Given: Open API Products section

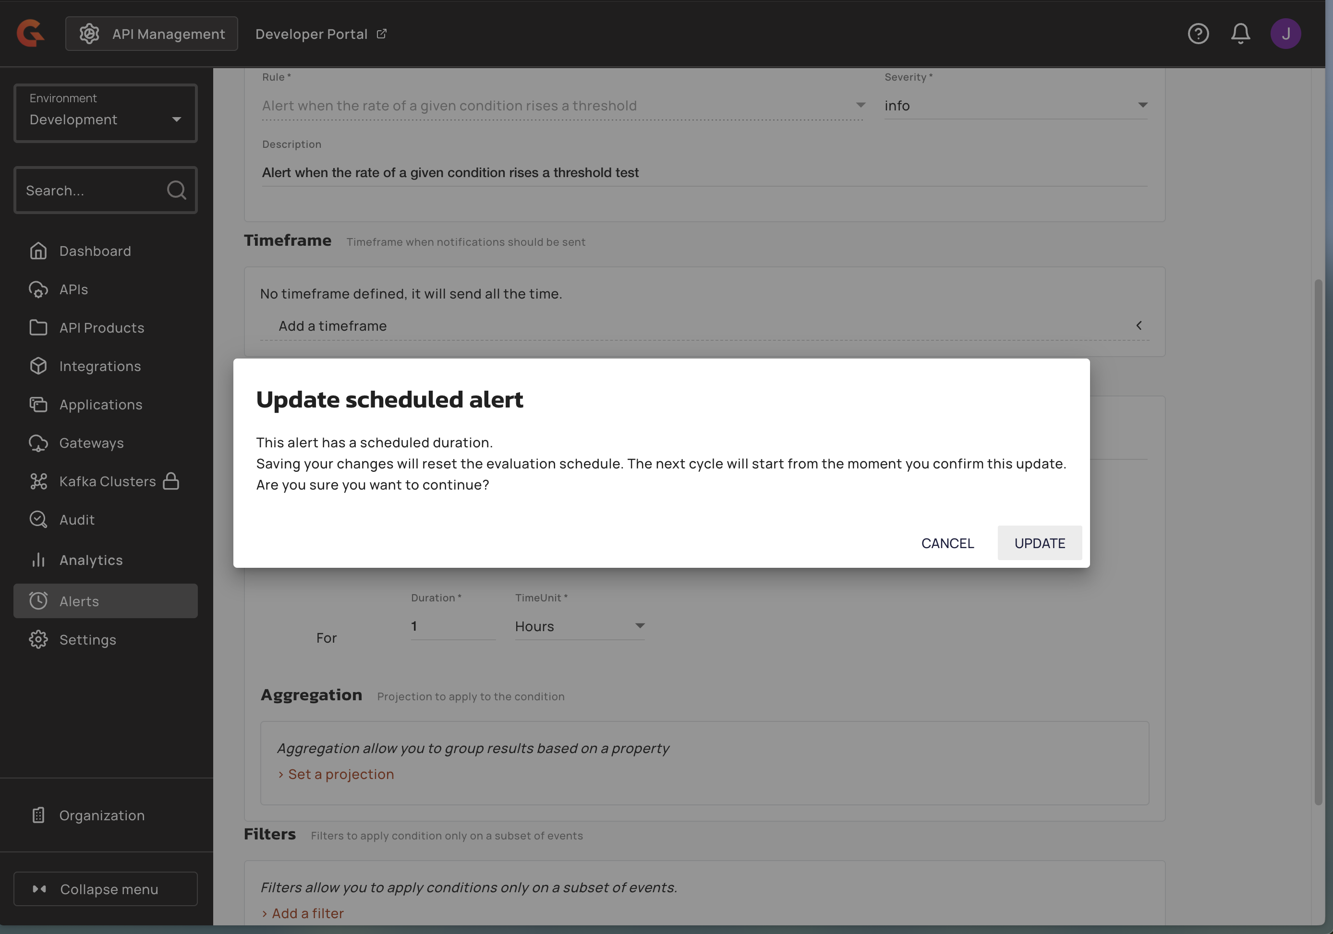Looking at the screenshot, I should point(102,327).
